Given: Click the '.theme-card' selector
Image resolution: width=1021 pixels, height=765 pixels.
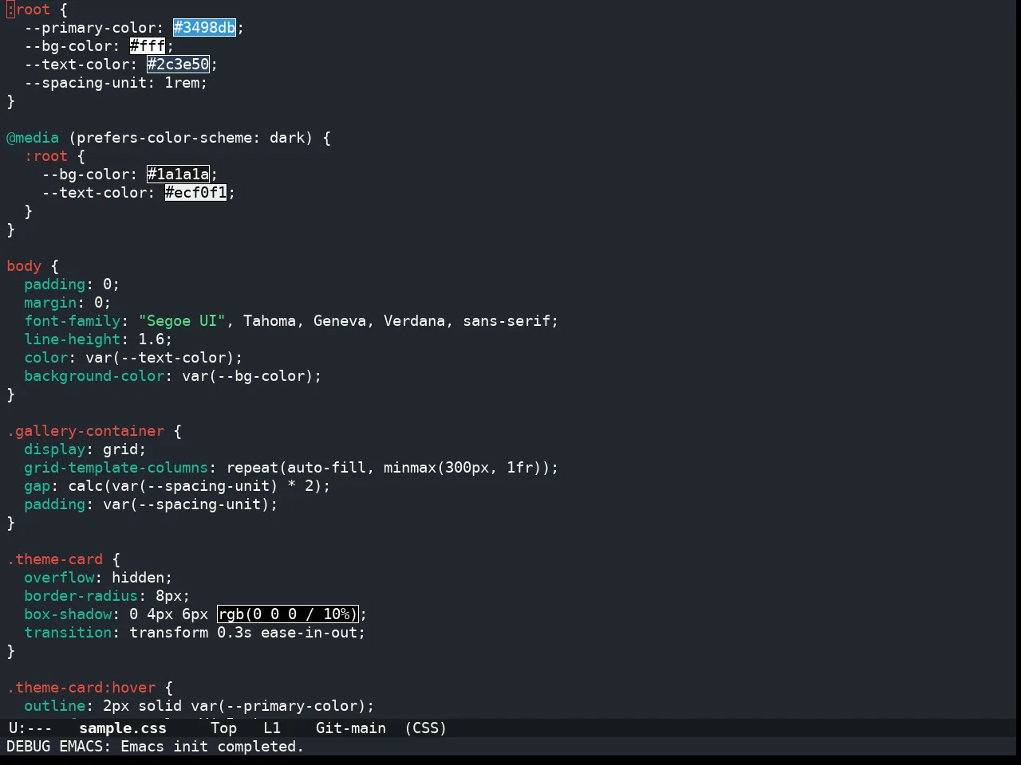Looking at the screenshot, I should [x=55, y=559].
